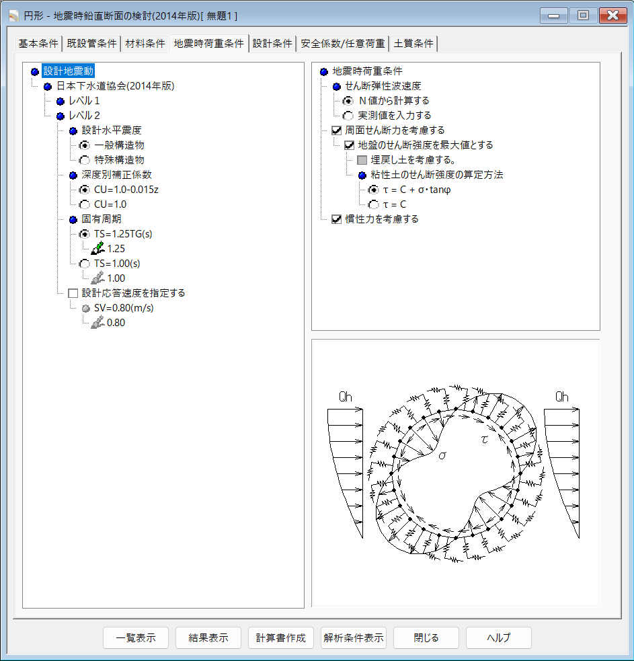This screenshot has height=661, width=634.
Task: Click the 1.00 period value
Action: 116,278
